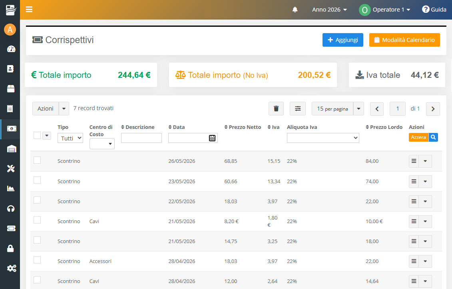
Task: Open the Anno 2026 menu
Action: click(329, 10)
